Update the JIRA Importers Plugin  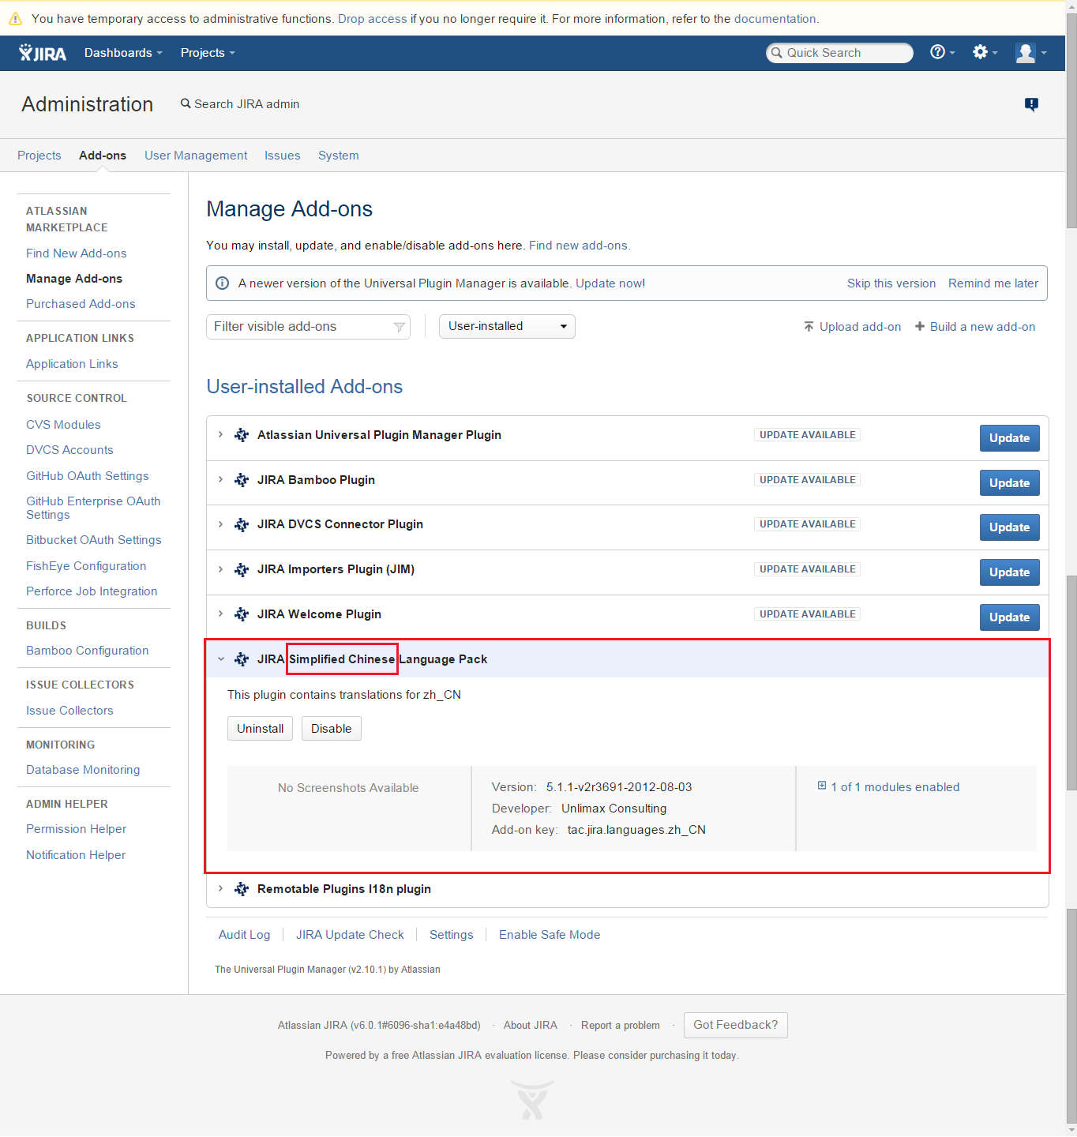point(1009,572)
